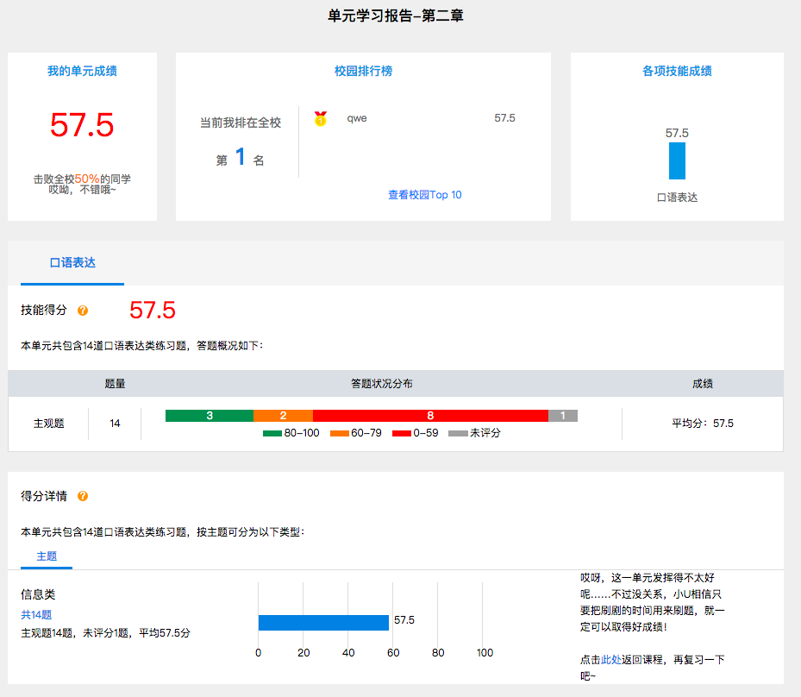The image size is (801, 697).
Task: Click the red 0–59 bar segment
Action: [x=430, y=416]
